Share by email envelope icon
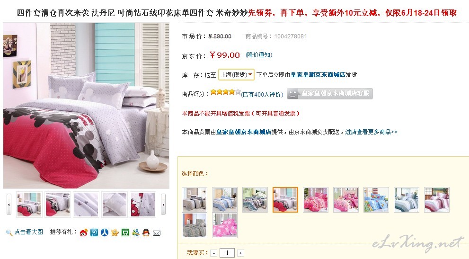Viewport: 469px width, 259px height. (157, 233)
